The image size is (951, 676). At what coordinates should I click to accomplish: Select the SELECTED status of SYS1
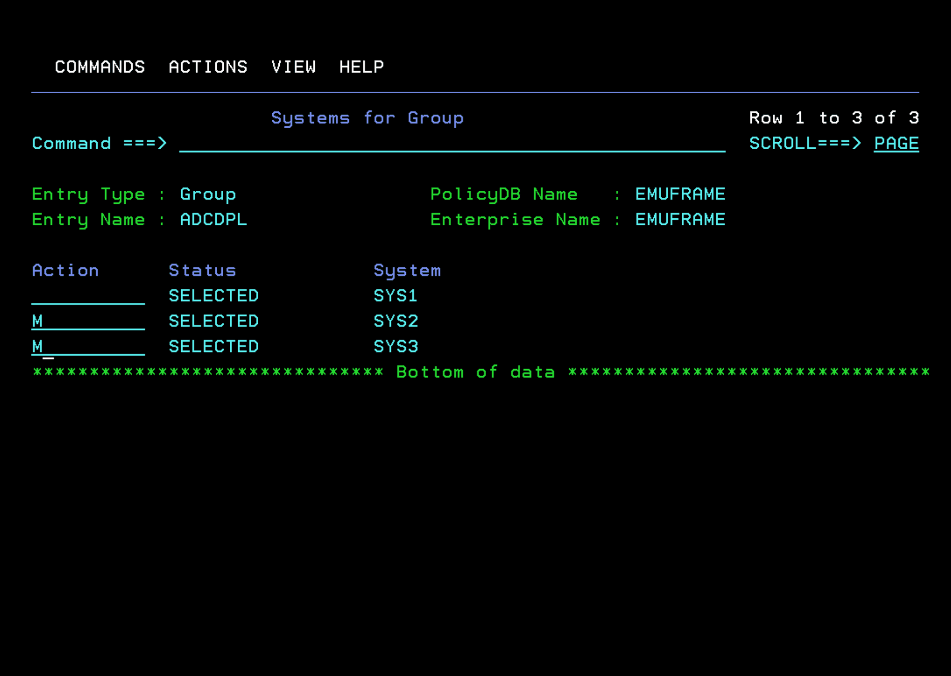pos(214,295)
